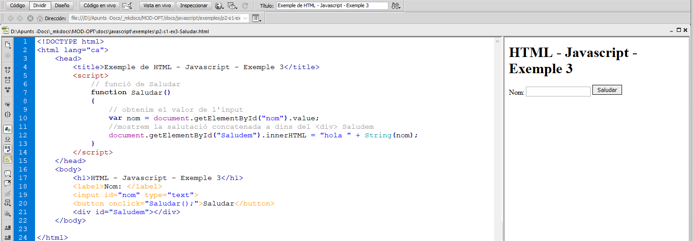
Task: Close the p2-s1-ex3-Saludar.html document
Action: coord(685,30)
